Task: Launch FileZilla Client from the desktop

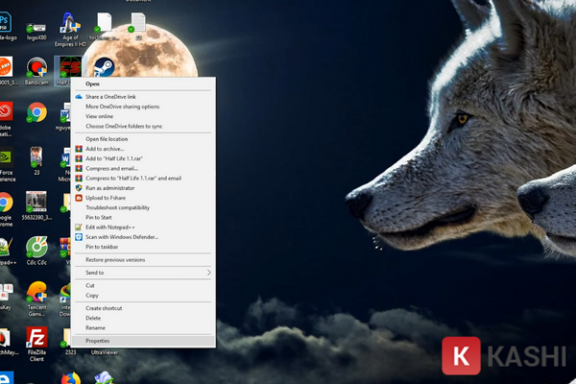Action: [36, 337]
